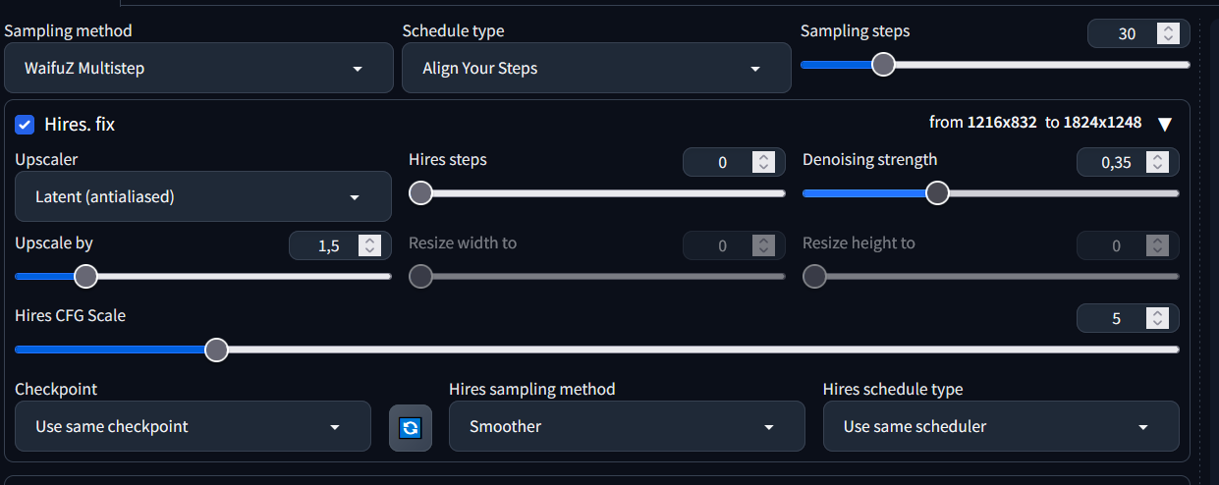Click the Sampling steps slider handle

pyautogui.click(x=884, y=65)
